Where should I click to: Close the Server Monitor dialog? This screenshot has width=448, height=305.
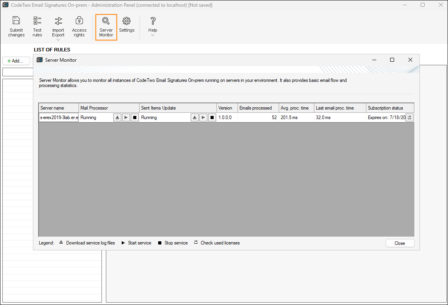400,243
